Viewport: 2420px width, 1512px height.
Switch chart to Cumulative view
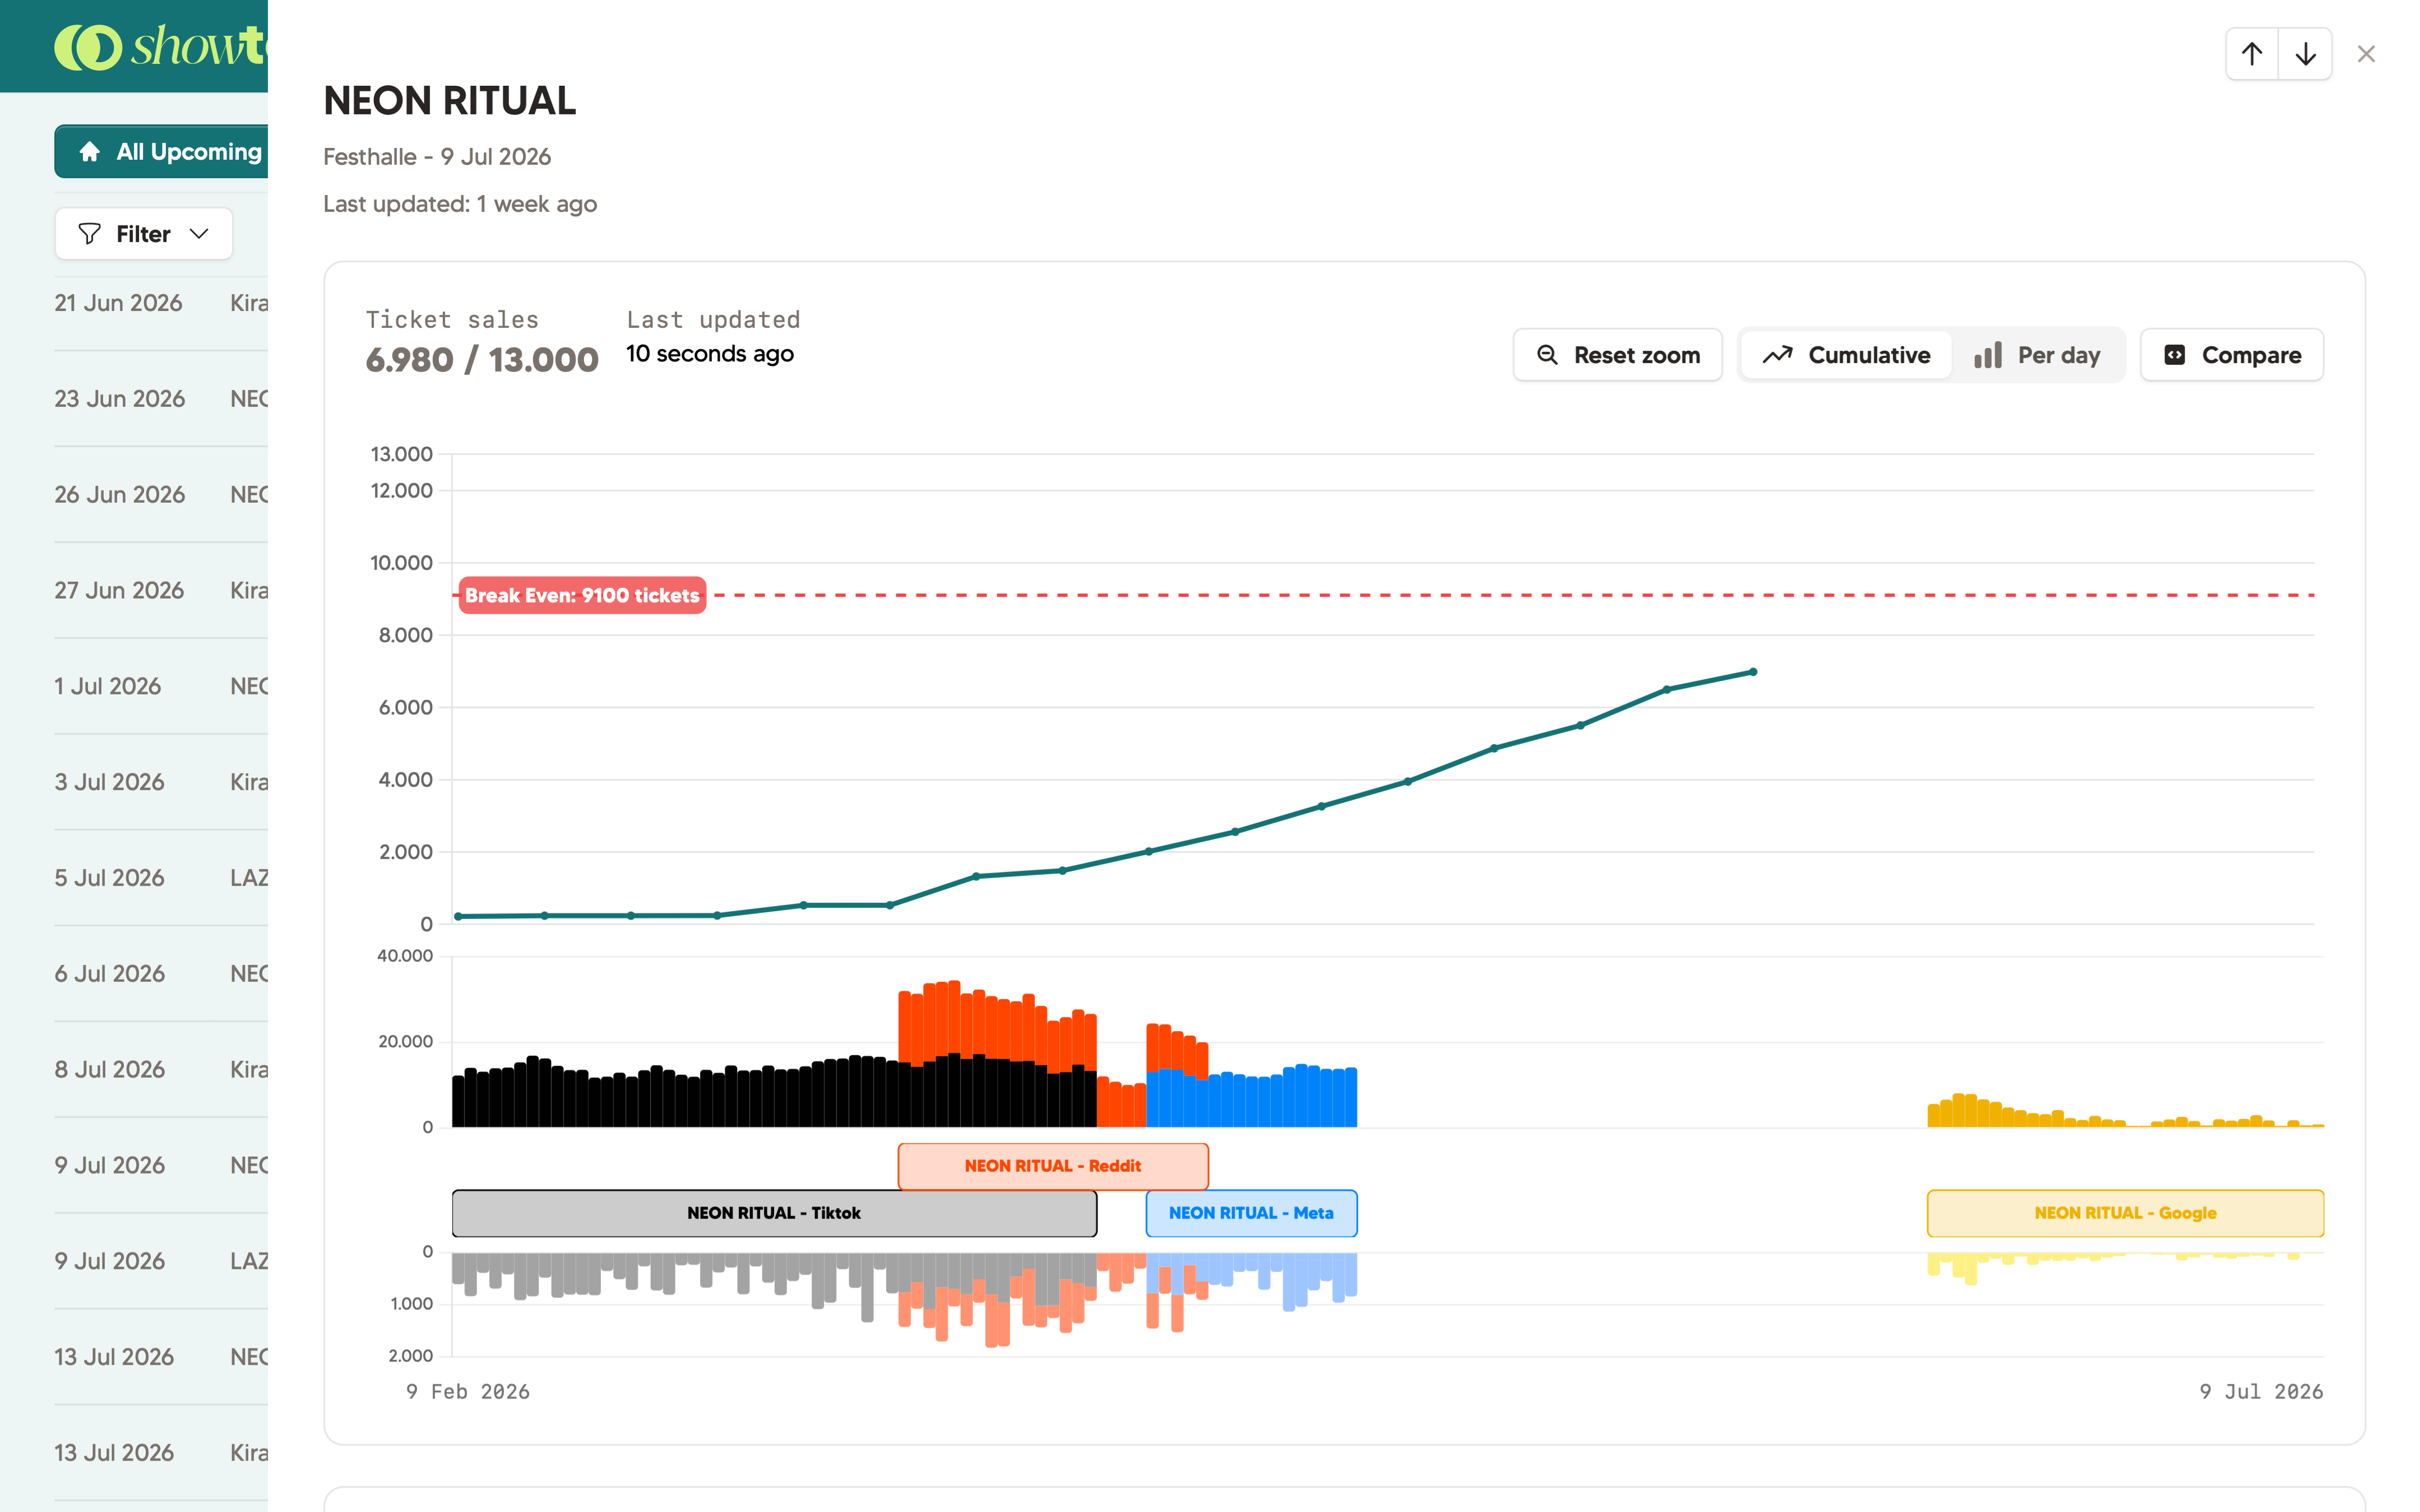coord(1846,355)
